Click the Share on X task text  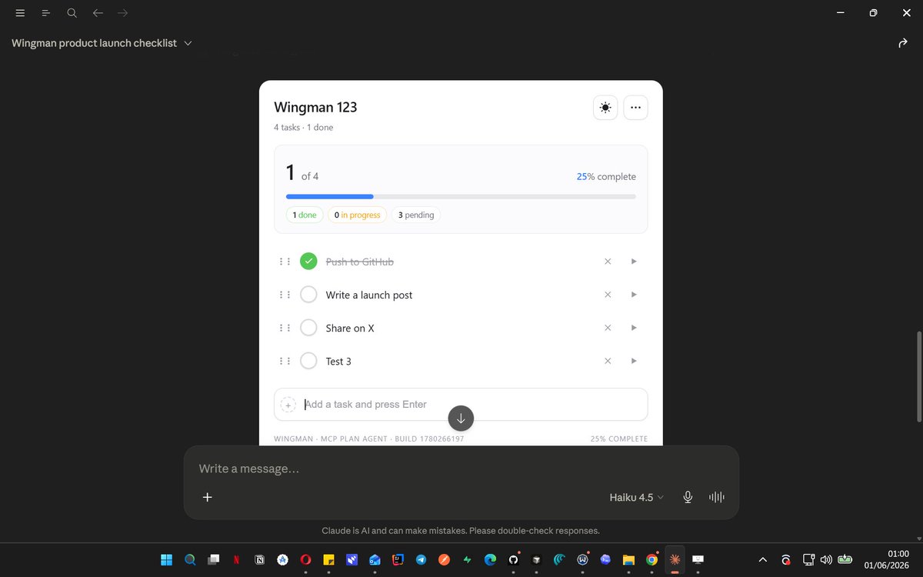tap(350, 328)
